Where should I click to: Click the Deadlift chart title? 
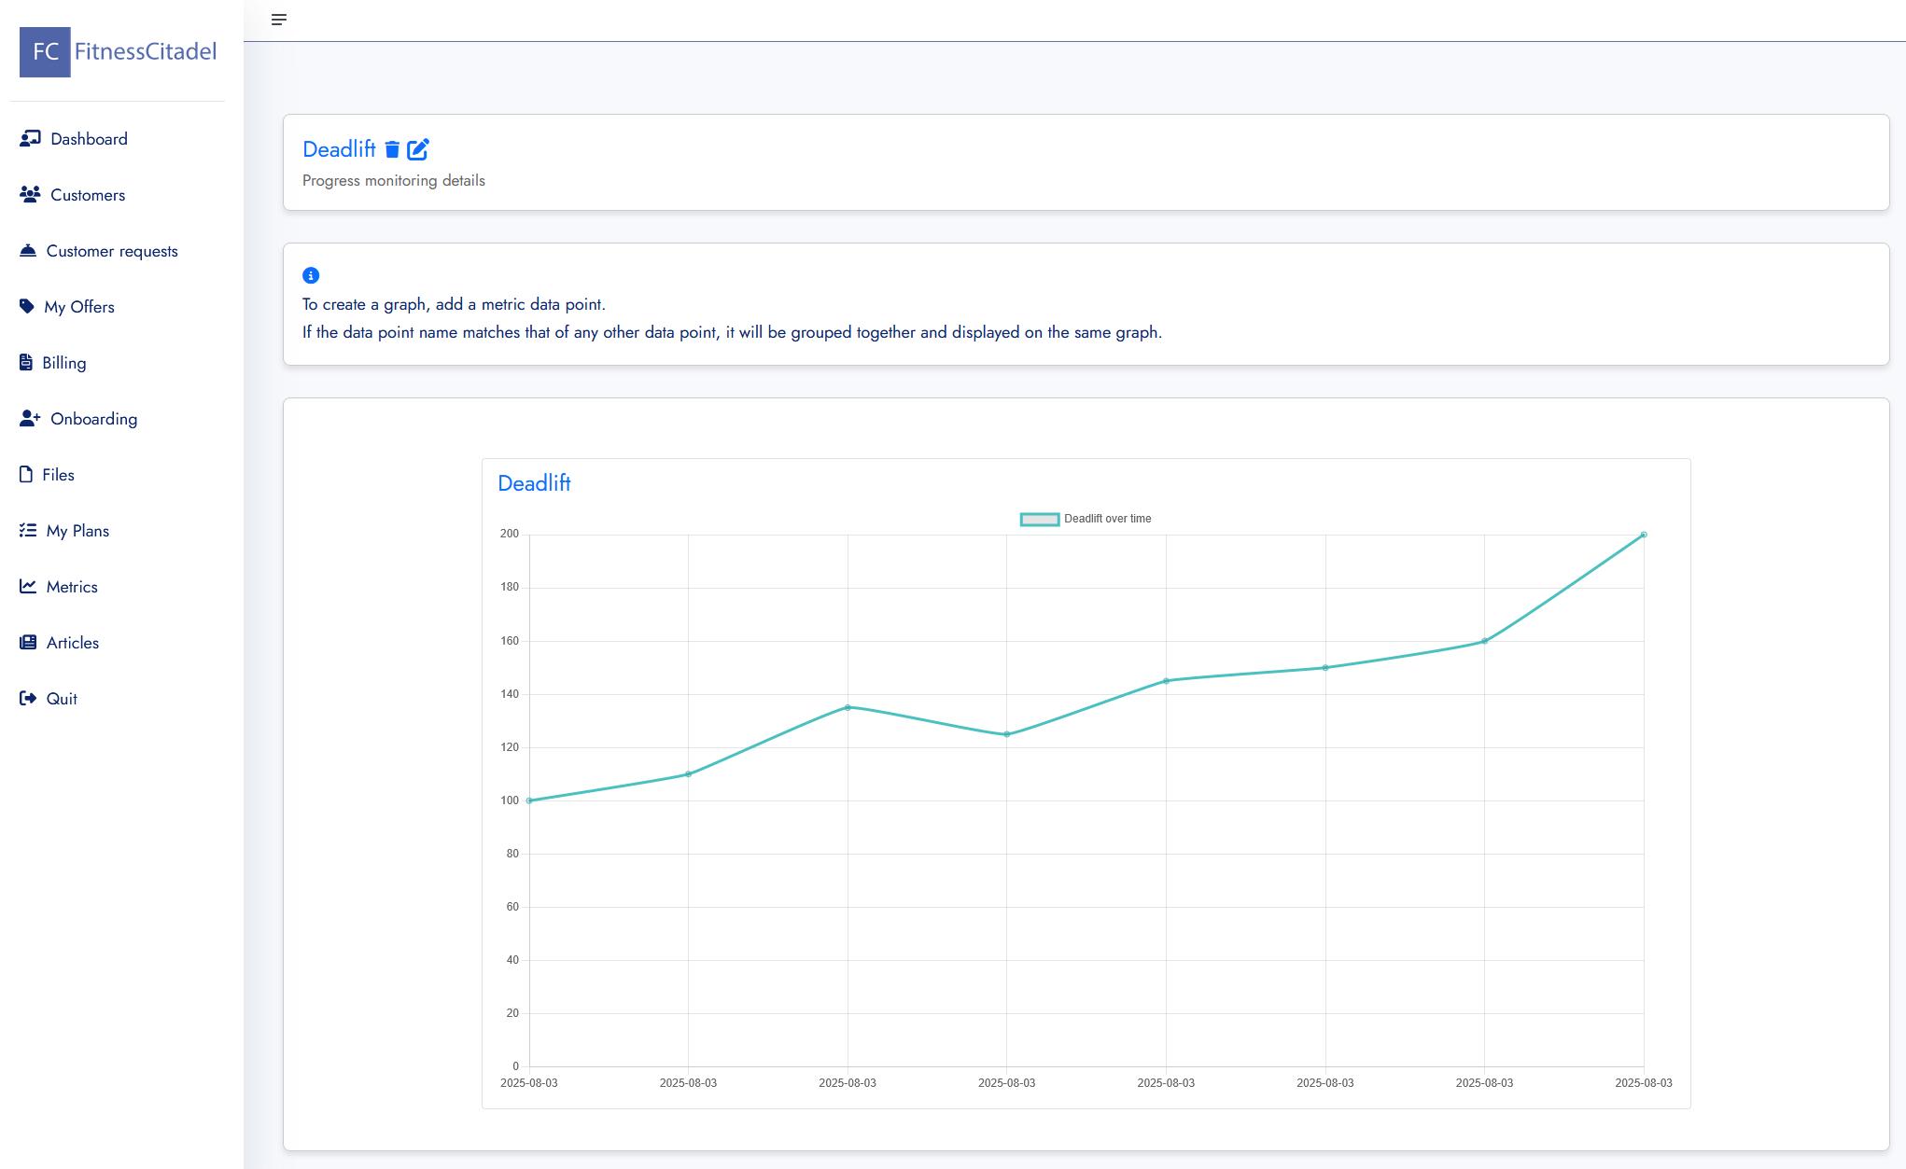pos(534,483)
